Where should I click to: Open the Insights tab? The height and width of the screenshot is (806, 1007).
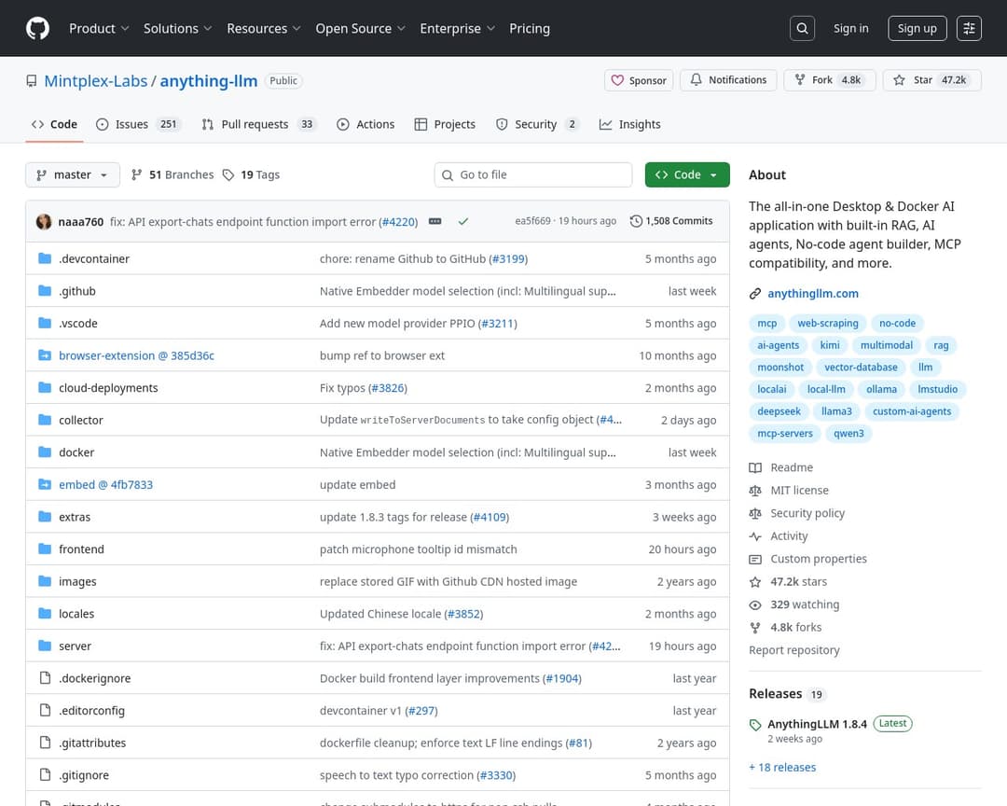[629, 124]
